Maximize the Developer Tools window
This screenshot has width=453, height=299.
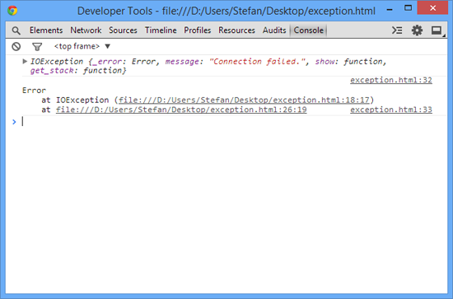pos(408,8)
